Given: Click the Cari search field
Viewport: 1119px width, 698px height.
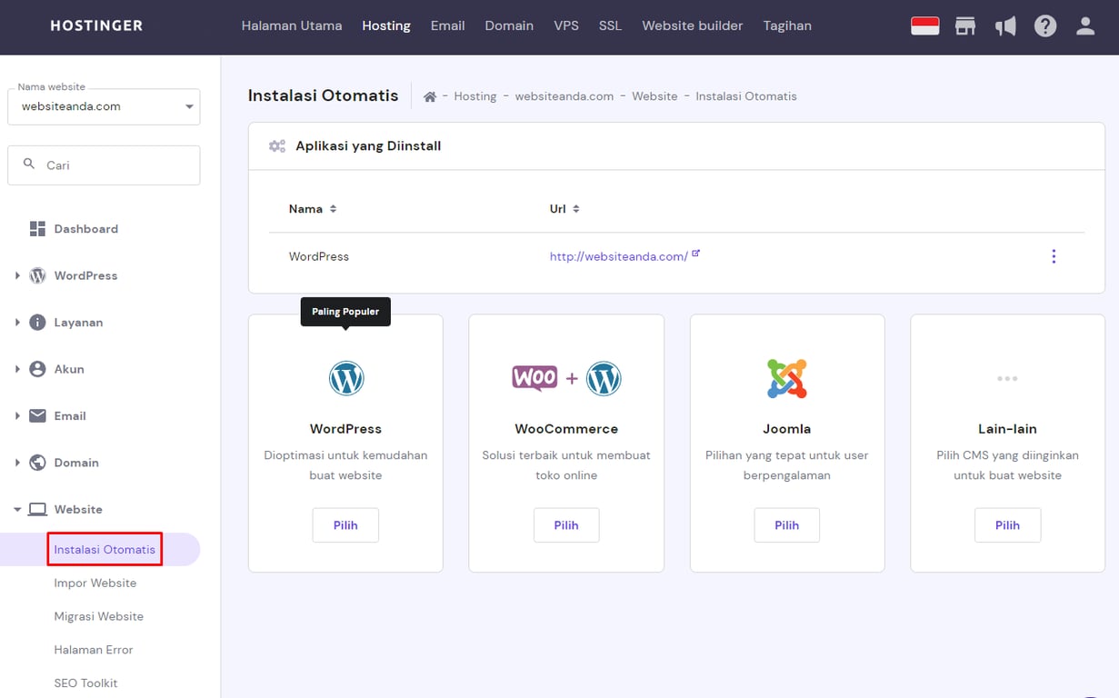Looking at the screenshot, I should coord(103,165).
